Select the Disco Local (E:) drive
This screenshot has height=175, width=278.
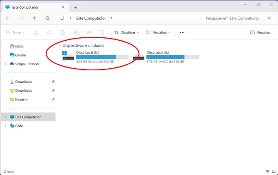pyautogui.click(x=165, y=57)
